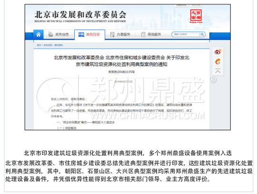
Task: Click the query icon beside 查询服务
Action: click(x=143, y=35)
